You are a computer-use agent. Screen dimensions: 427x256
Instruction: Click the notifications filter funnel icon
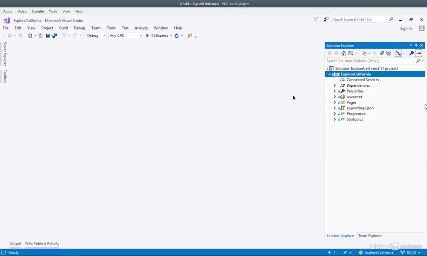(x=316, y=19)
